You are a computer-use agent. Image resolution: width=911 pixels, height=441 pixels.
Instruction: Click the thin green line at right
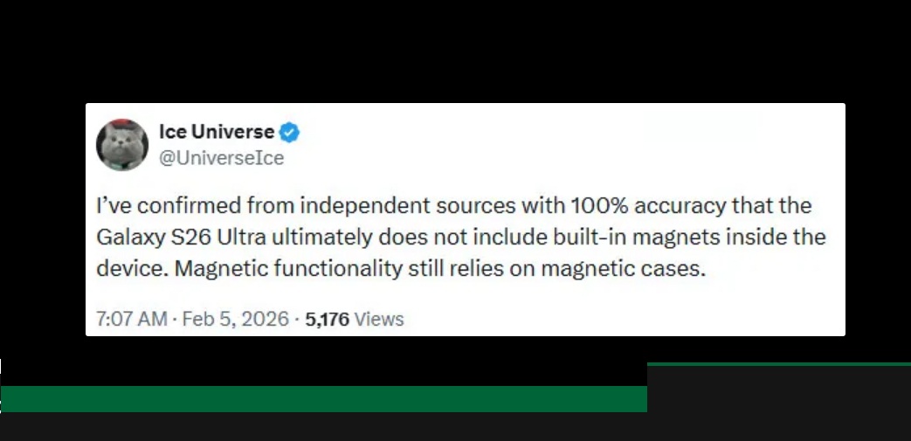click(778, 363)
